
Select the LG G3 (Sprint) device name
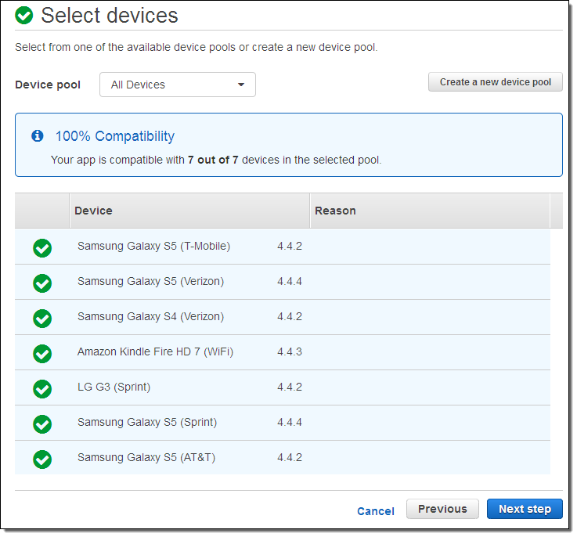(114, 387)
